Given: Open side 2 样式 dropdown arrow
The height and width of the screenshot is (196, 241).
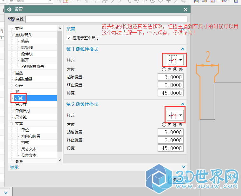Looking at the screenshot, I should coord(181,115).
